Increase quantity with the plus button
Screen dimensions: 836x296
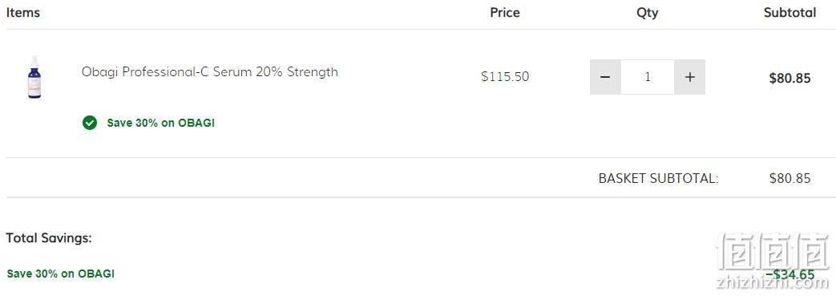coord(690,77)
